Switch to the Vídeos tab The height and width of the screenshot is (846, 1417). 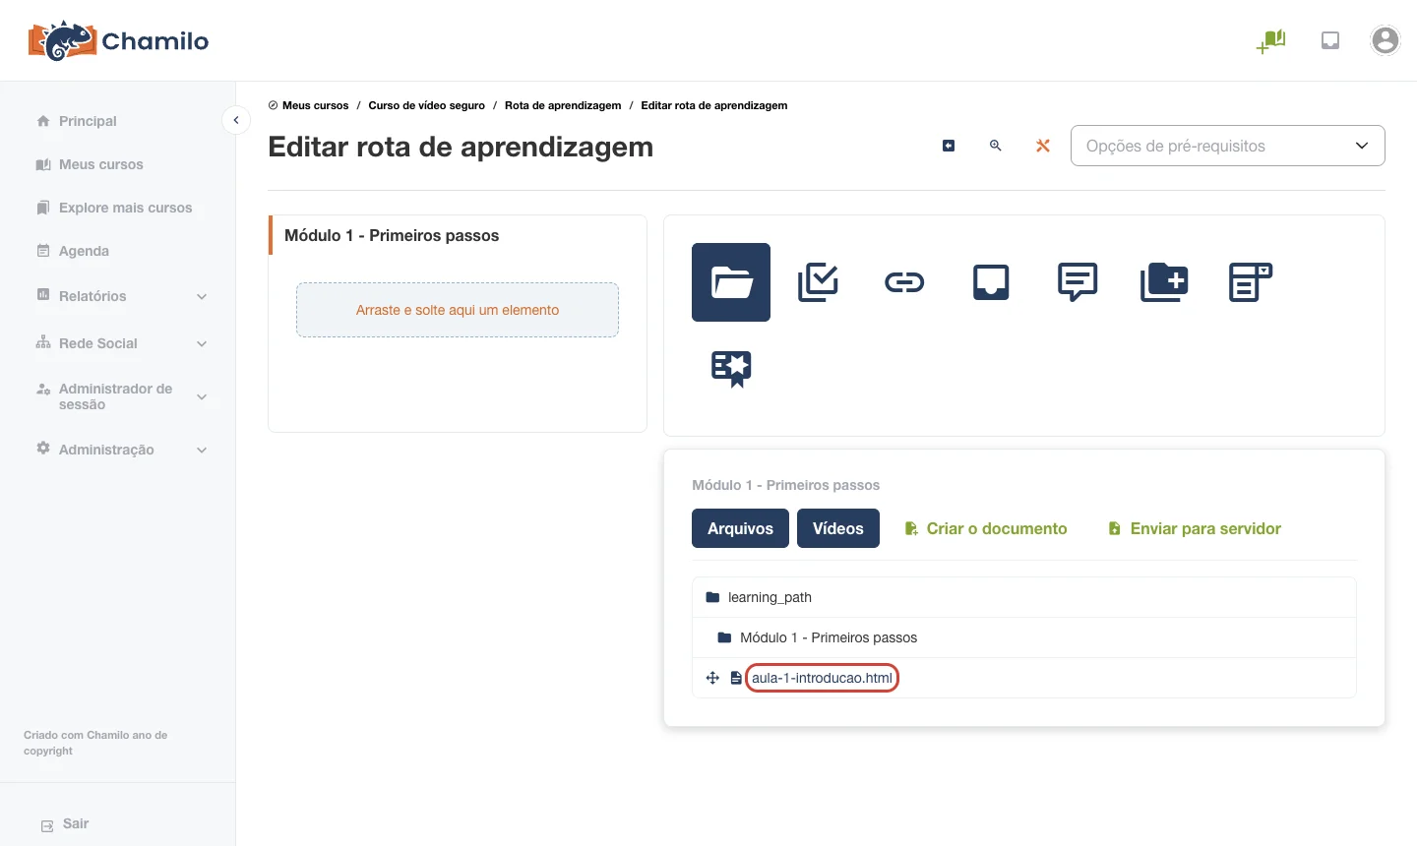[x=838, y=528]
